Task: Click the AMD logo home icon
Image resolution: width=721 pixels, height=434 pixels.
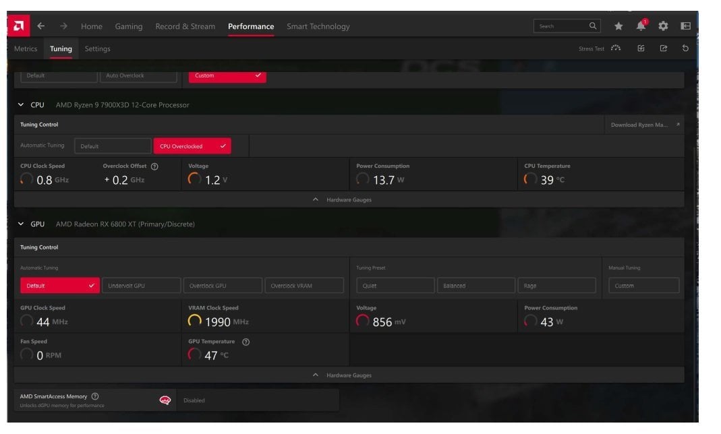Action: pos(18,26)
